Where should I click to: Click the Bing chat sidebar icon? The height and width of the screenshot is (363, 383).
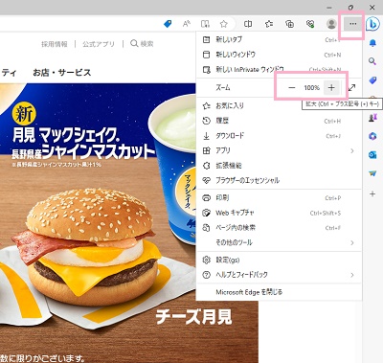[x=372, y=24]
